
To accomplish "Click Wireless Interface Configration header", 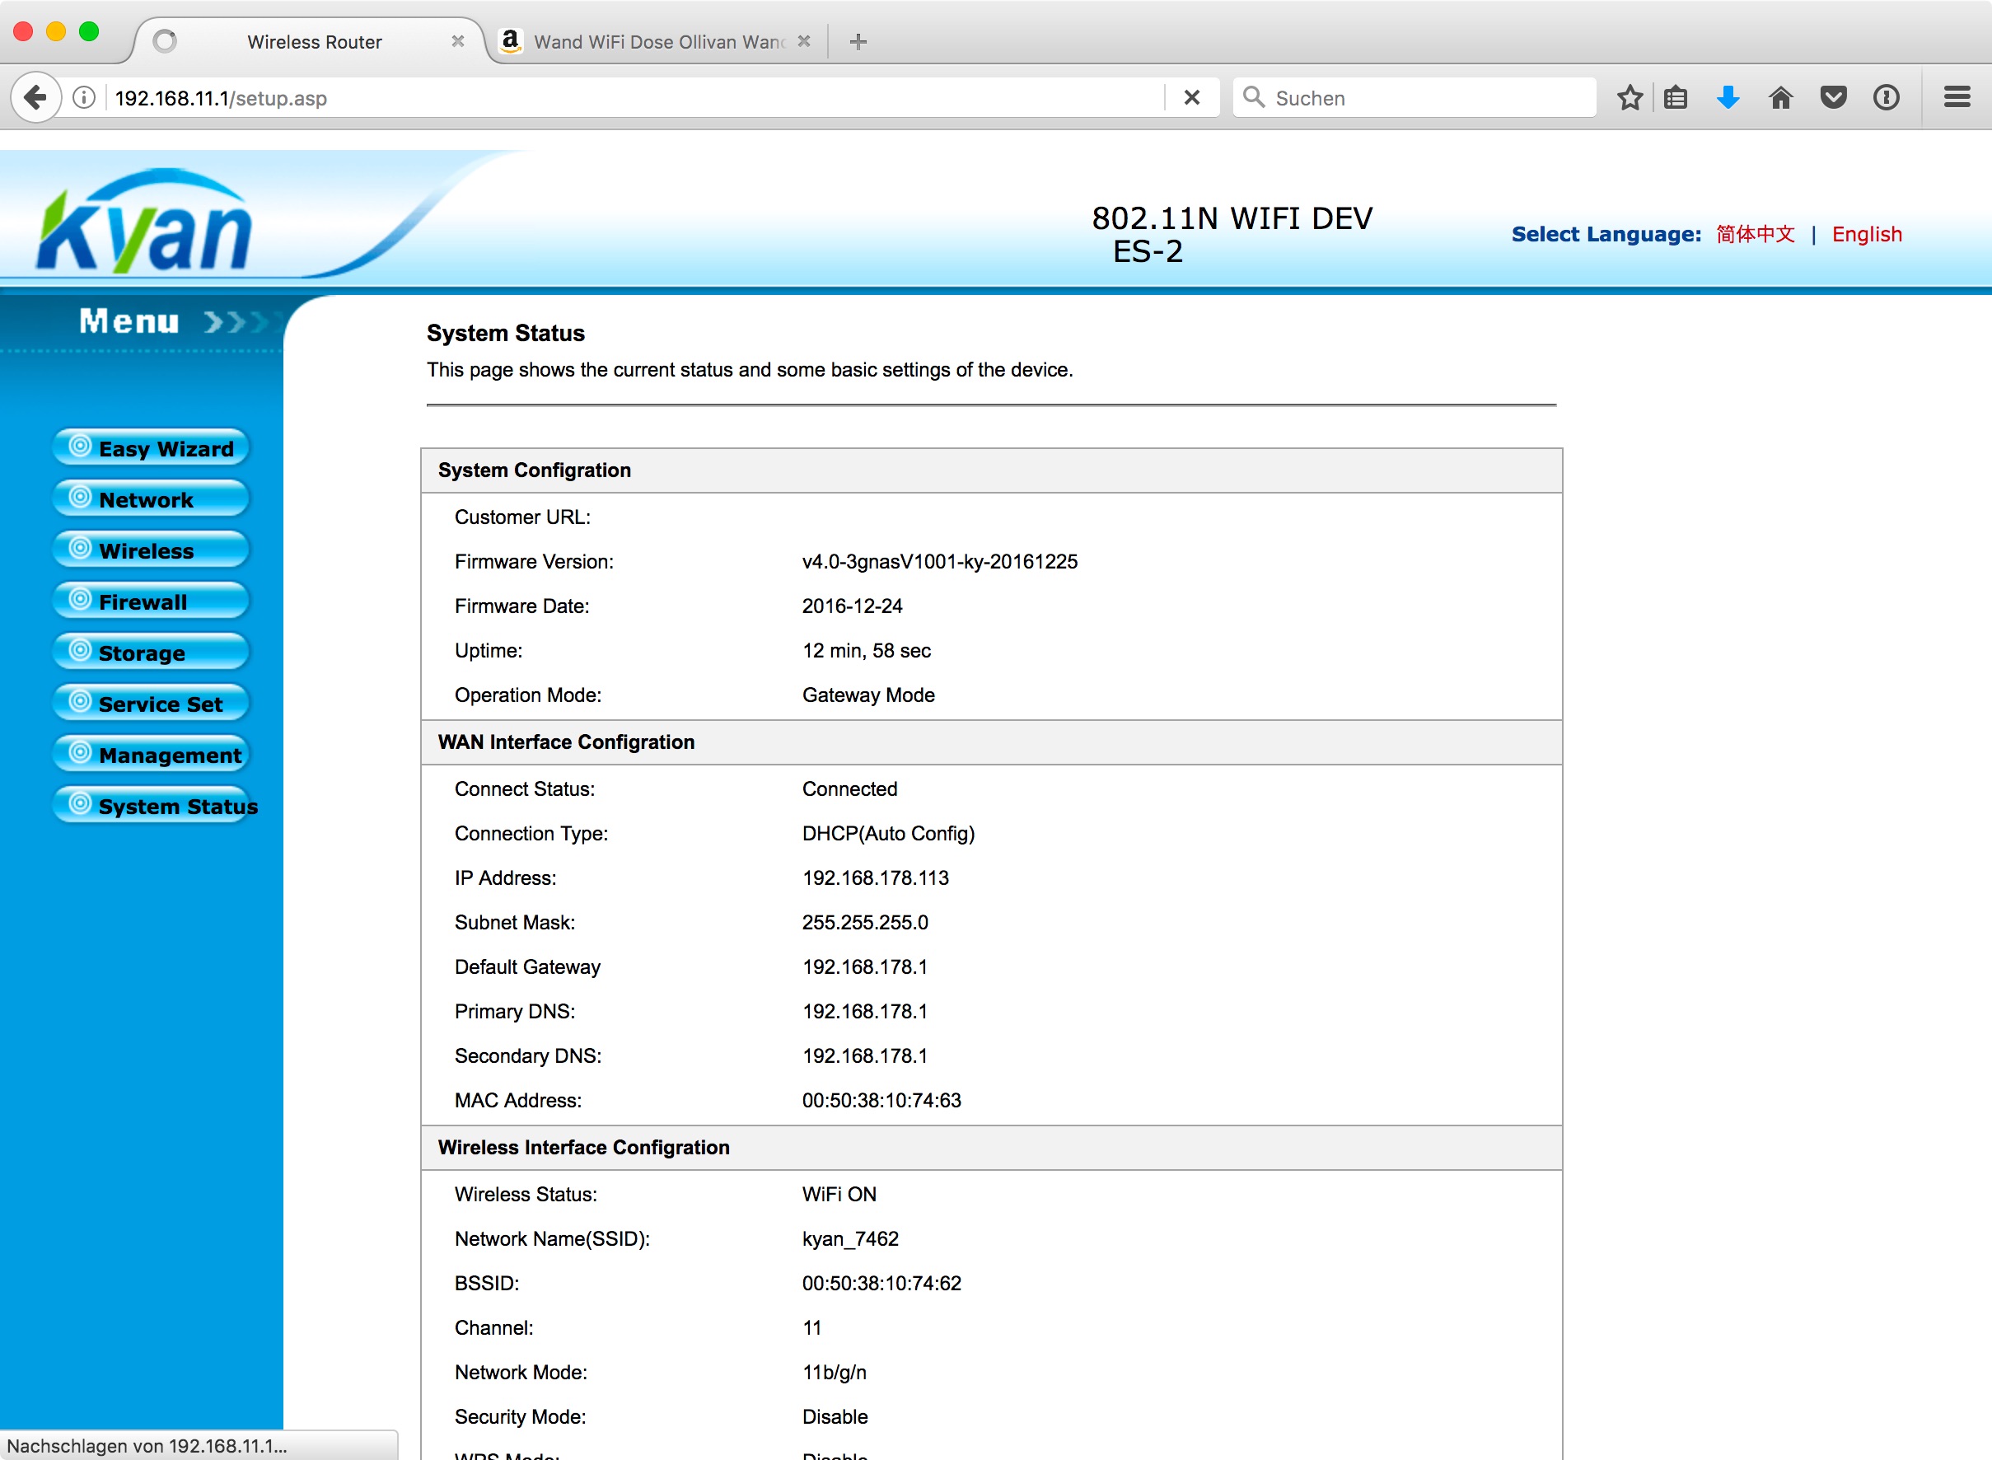I will click(991, 1147).
